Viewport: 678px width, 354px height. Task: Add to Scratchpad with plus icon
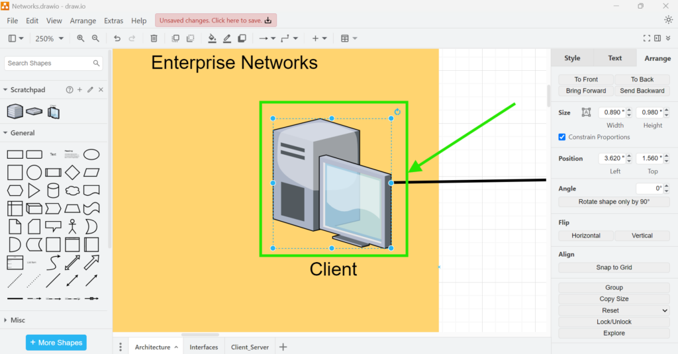tap(79, 89)
